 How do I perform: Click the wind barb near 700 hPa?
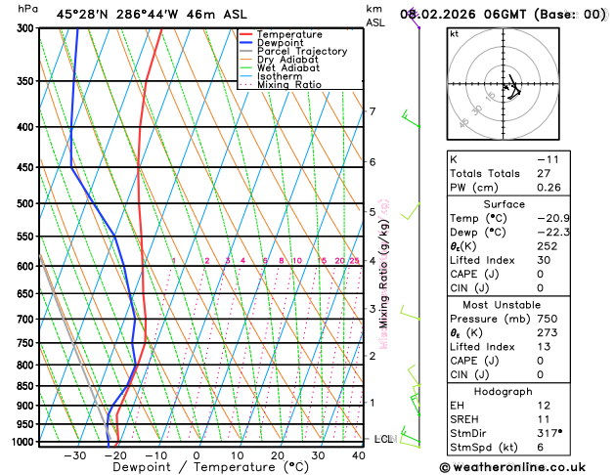pyautogui.click(x=410, y=313)
